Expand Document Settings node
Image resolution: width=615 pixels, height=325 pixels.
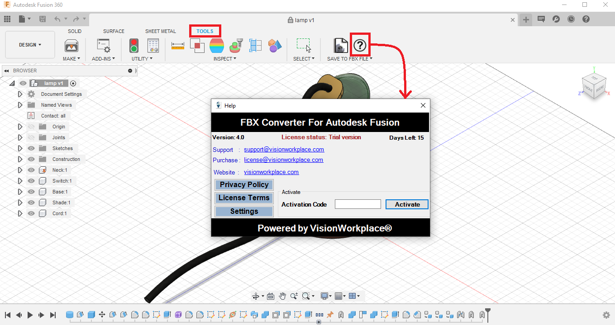click(20, 94)
